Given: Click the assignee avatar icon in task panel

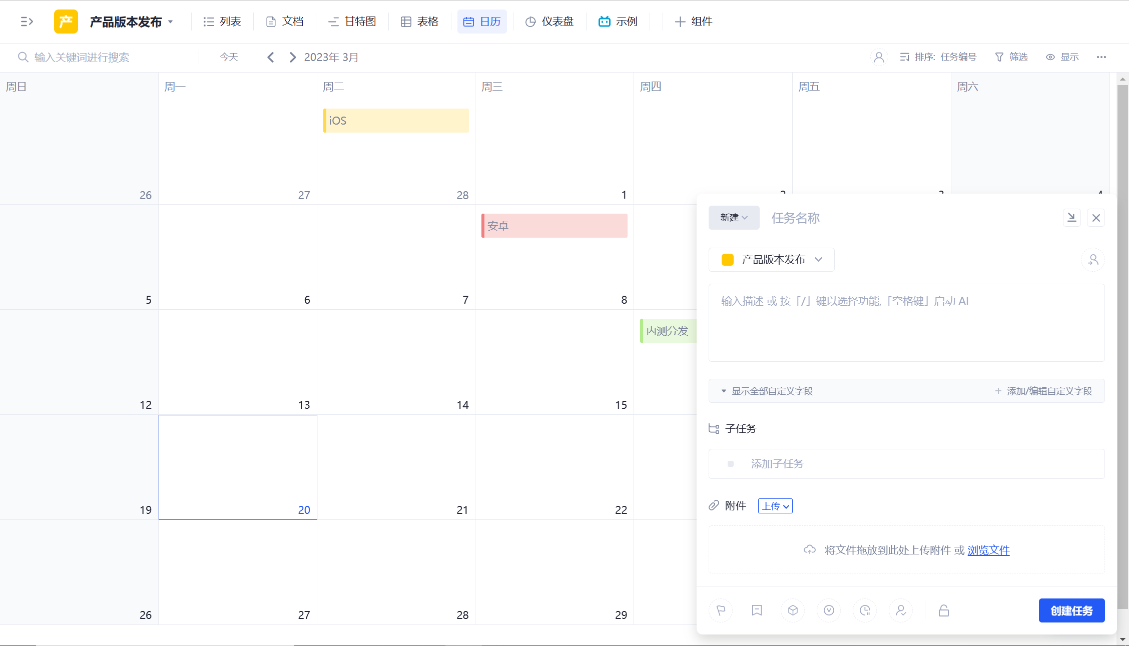Looking at the screenshot, I should (1093, 260).
